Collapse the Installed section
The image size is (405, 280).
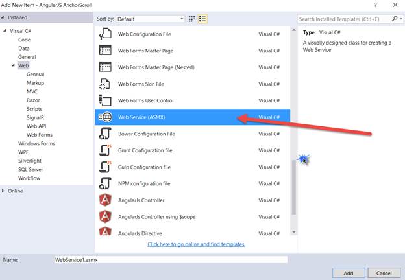[x=3, y=17]
